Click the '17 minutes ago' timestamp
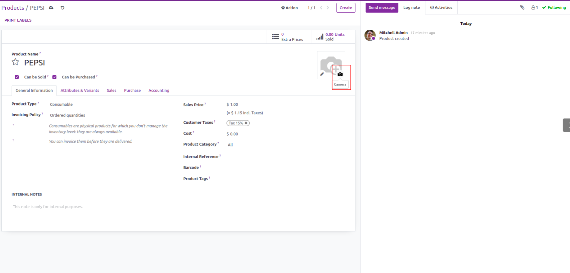Image resolution: width=570 pixels, height=273 pixels. point(423,33)
